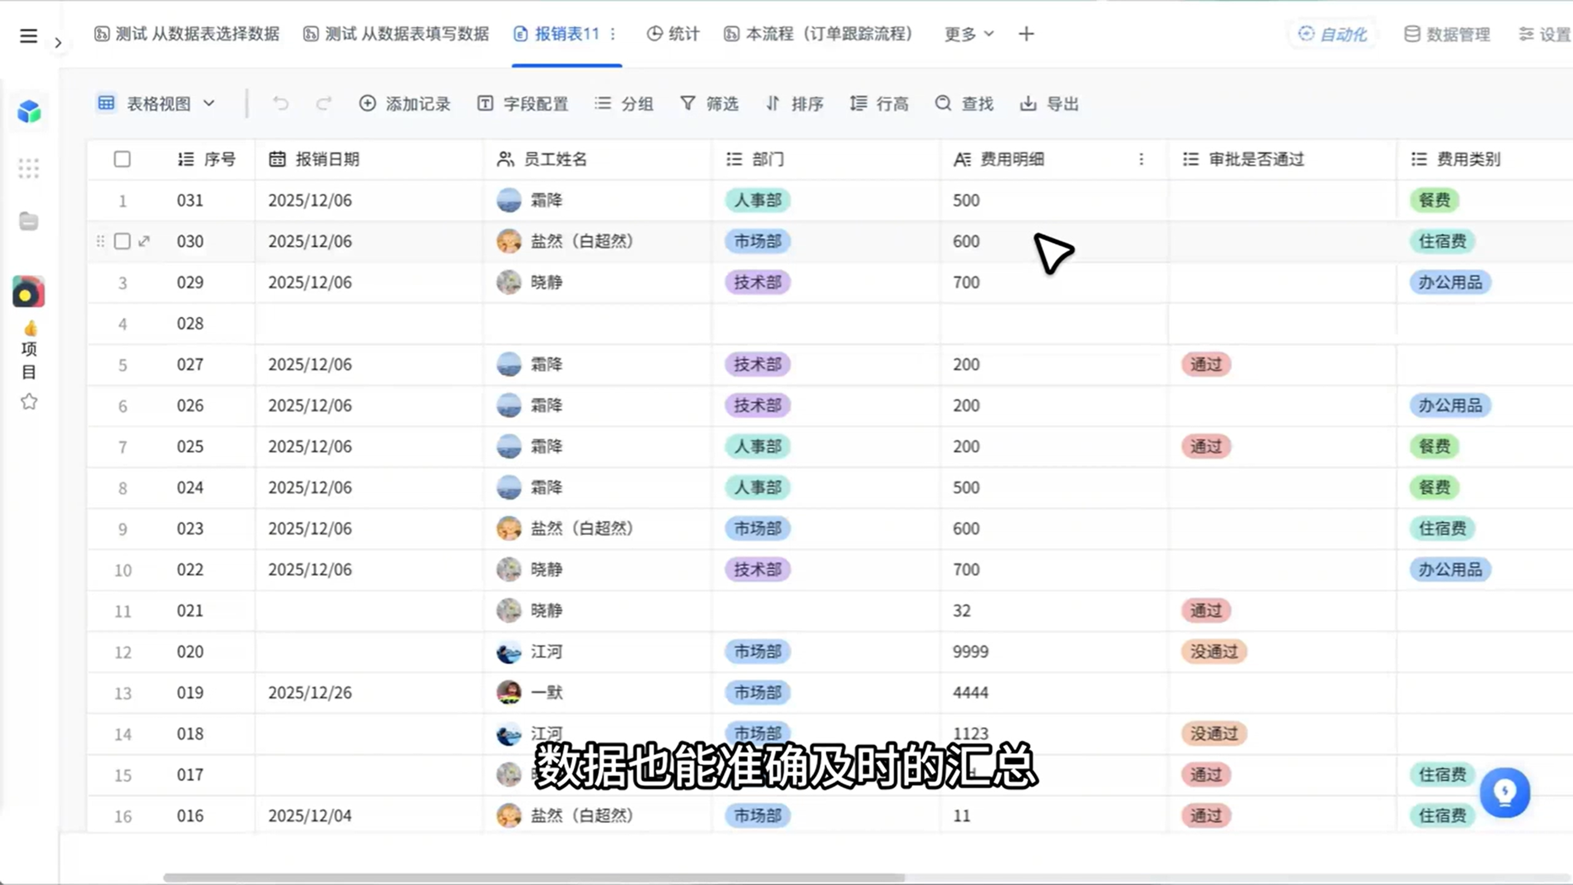The height and width of the screenshot is (885, 1573).
Task: Click the 市场部 tag in row 030
Action: 757,241
